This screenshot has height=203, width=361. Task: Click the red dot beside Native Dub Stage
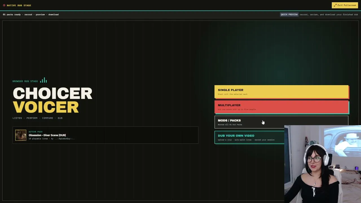click(x=4, y=5)
